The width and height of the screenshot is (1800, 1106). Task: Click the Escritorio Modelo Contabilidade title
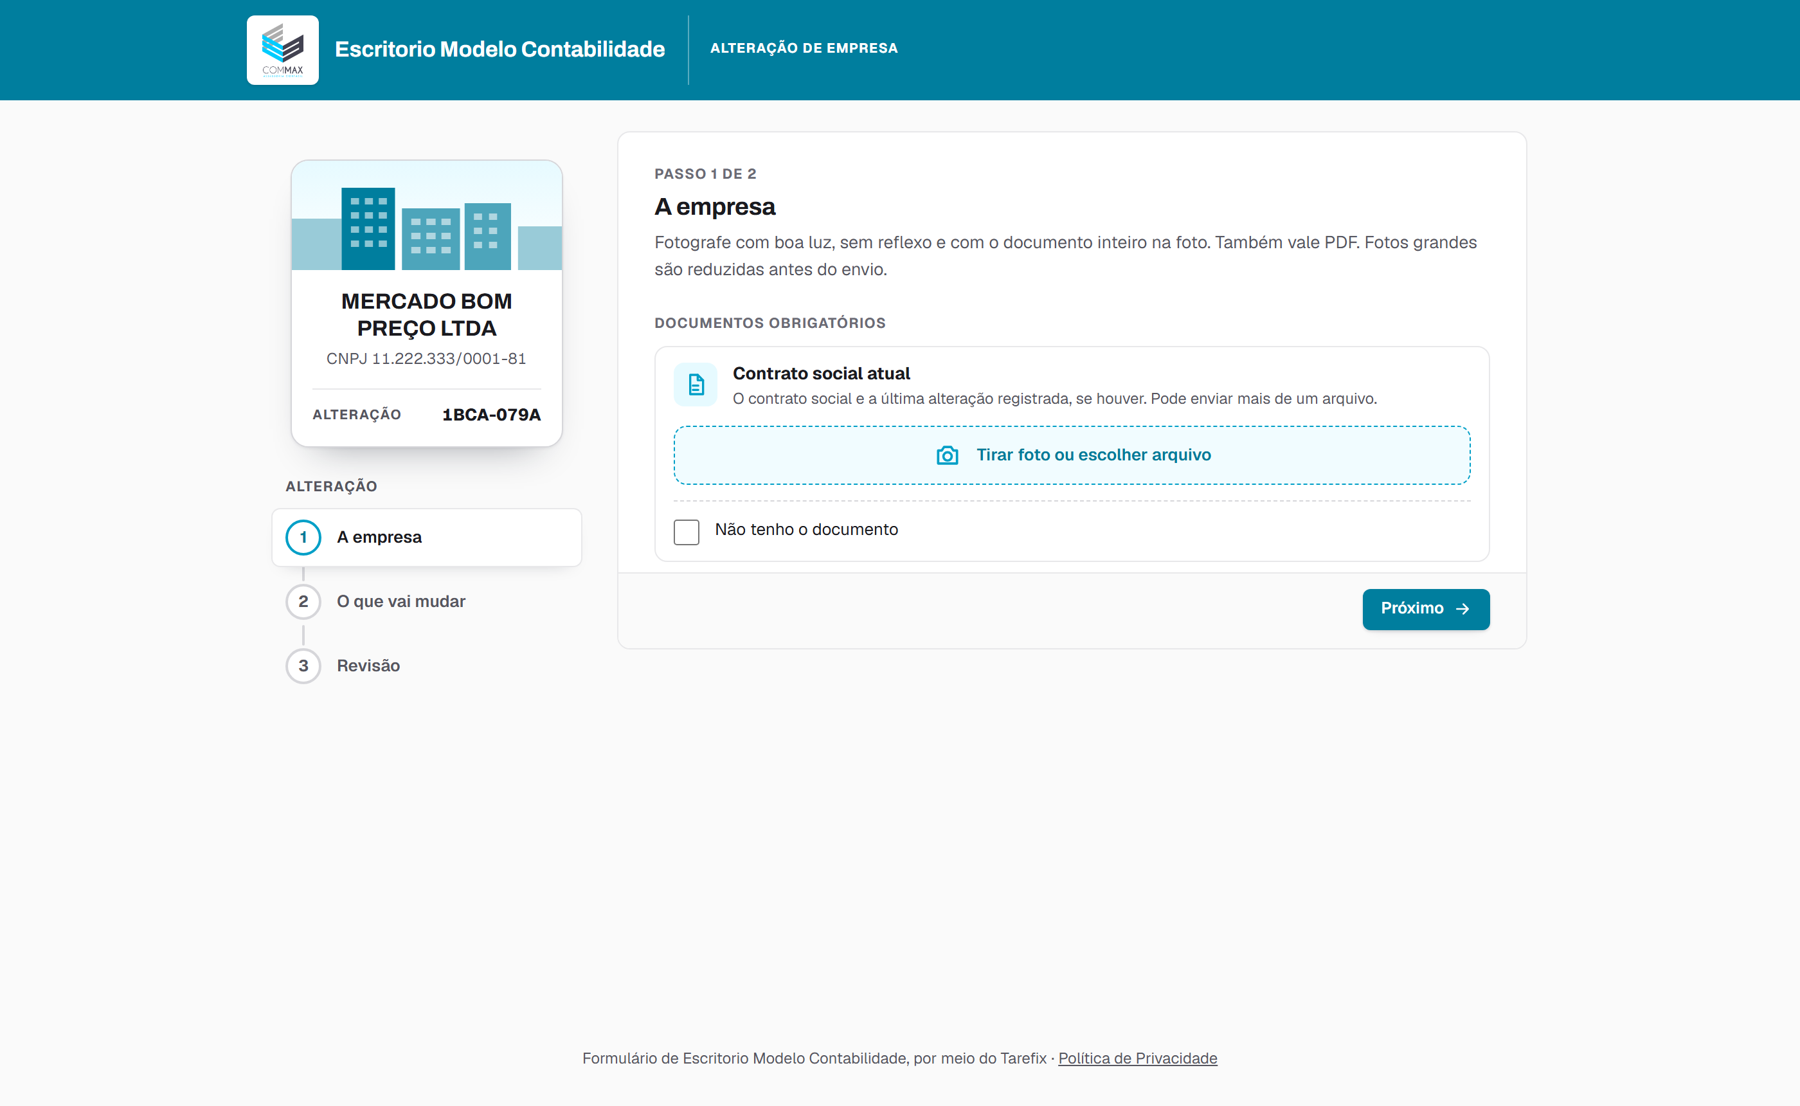[500, 49]
